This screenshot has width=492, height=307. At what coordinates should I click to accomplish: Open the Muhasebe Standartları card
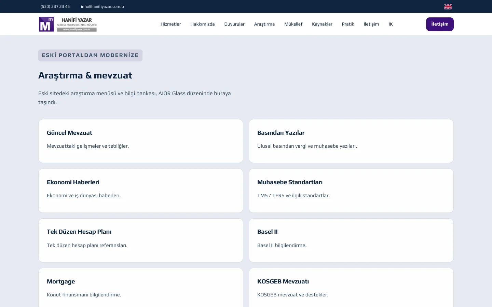pos(351,191)
